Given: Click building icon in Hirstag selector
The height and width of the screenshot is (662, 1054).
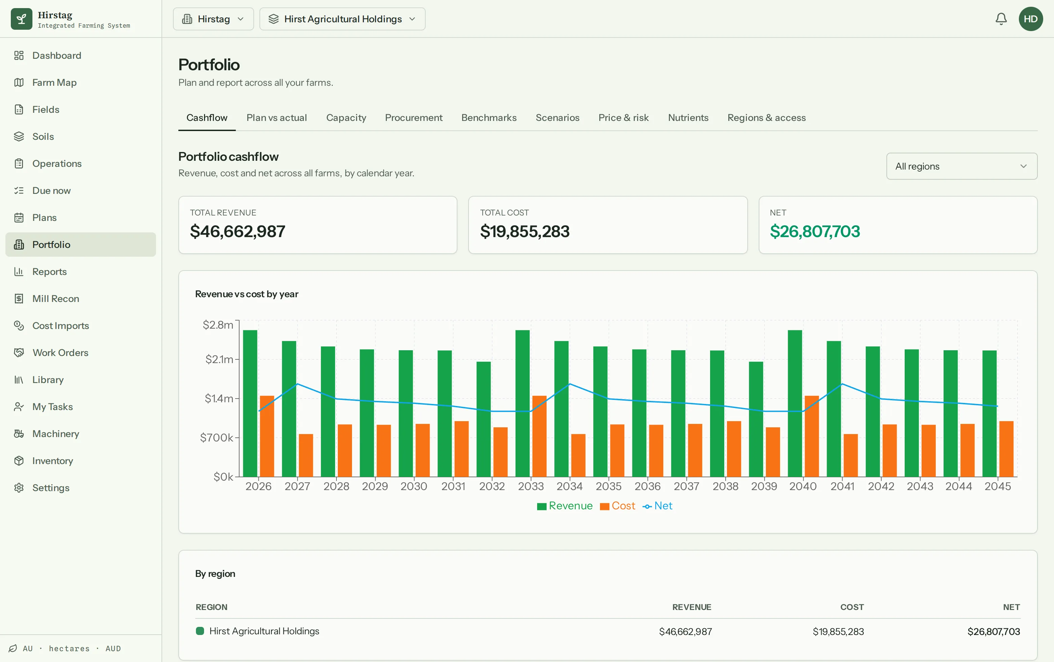Looking at the screenshot, I should click(187, 19).
